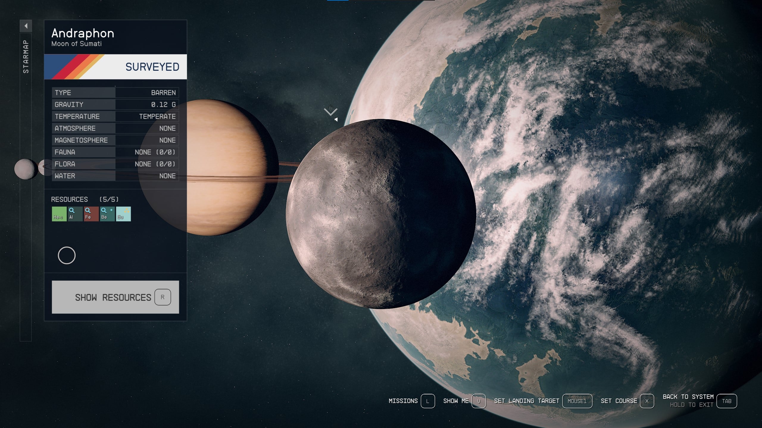Click the SHOW RESOURCES button
The image size is (762, 428).
114,297
